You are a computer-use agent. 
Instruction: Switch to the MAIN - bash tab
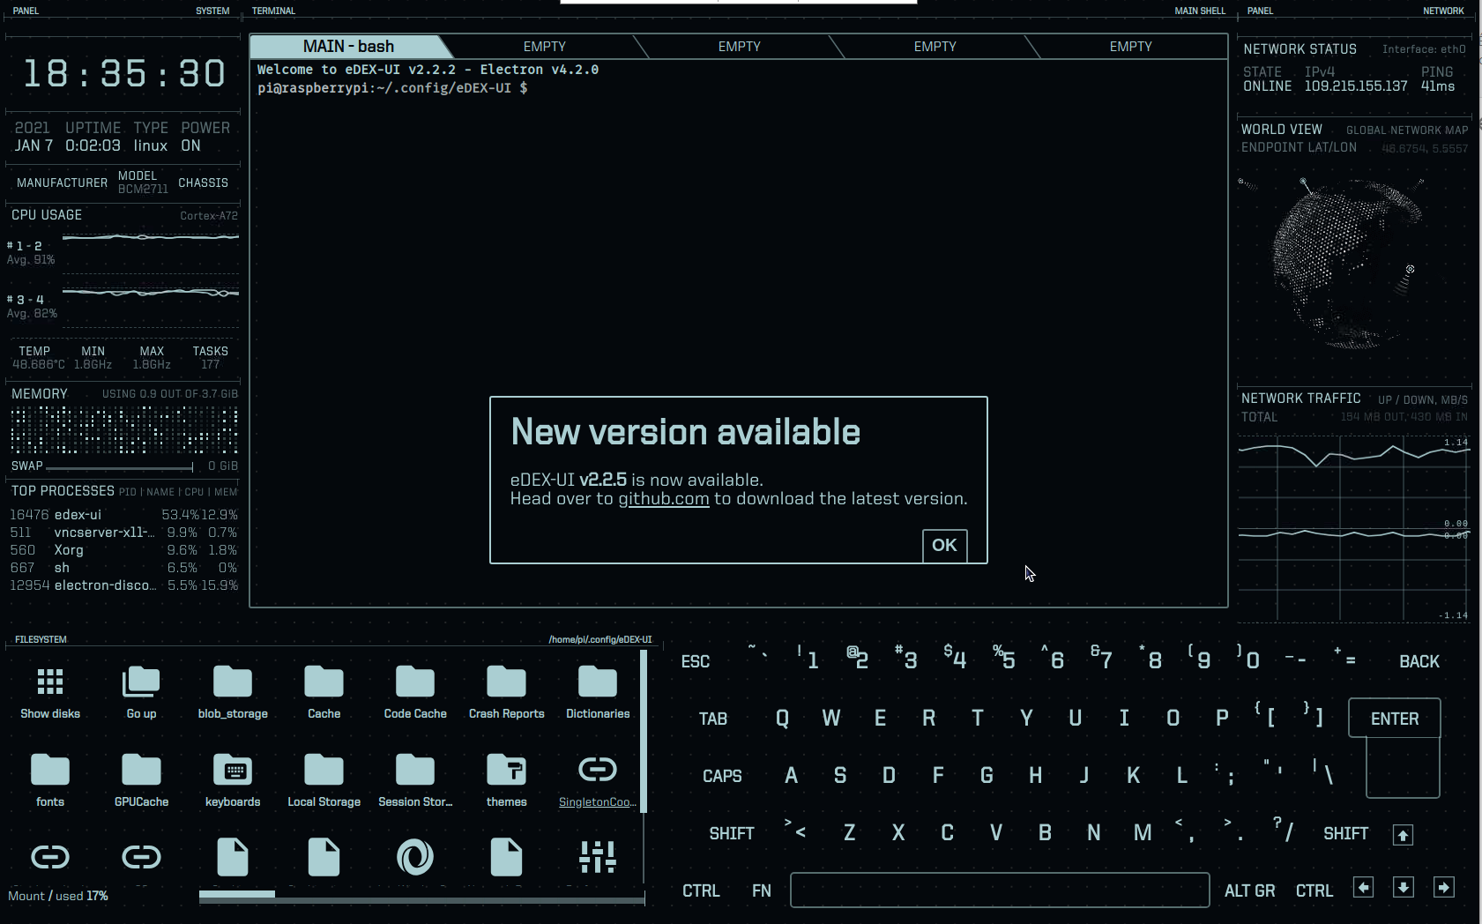(x=348, y=47)
